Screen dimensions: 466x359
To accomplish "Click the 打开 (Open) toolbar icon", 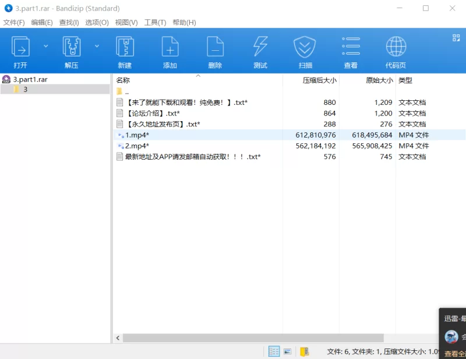I will [20, 47].
